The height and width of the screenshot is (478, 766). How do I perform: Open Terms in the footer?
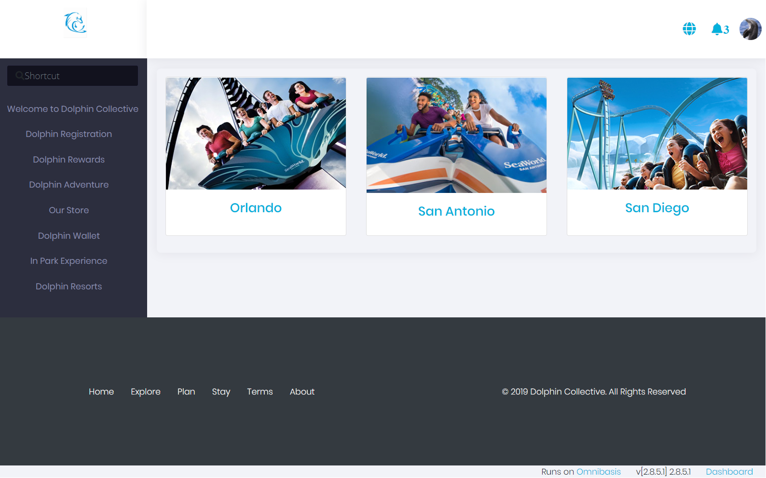260,392
